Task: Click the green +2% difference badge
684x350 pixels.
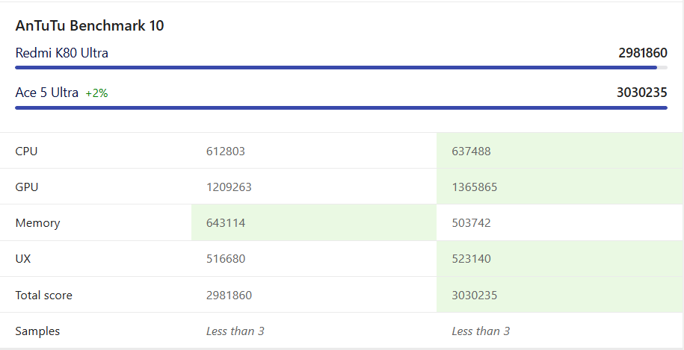Action: click(x=96, y=93)
